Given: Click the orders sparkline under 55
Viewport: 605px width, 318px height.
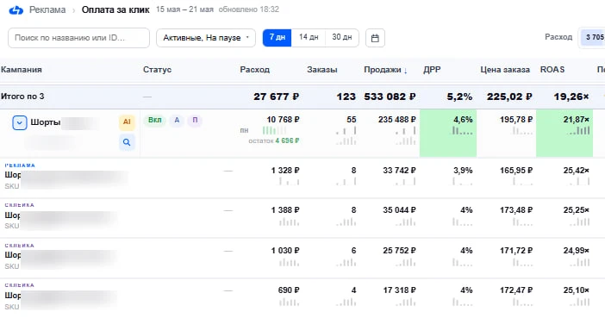Looking at the screenshot, I should 346,131.
